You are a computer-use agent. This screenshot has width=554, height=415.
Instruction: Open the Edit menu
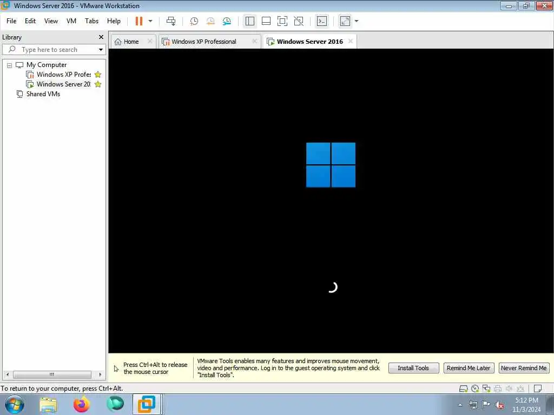click(30, 21)
